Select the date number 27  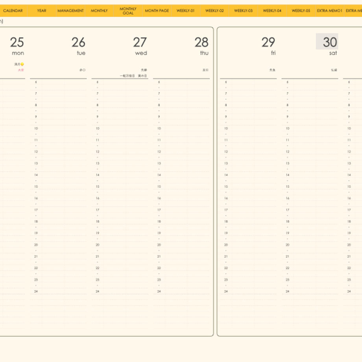pyautogui.click(x=140, y=42)
